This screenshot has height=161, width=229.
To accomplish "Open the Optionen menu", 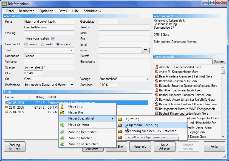I will click(x=46, y=11).
